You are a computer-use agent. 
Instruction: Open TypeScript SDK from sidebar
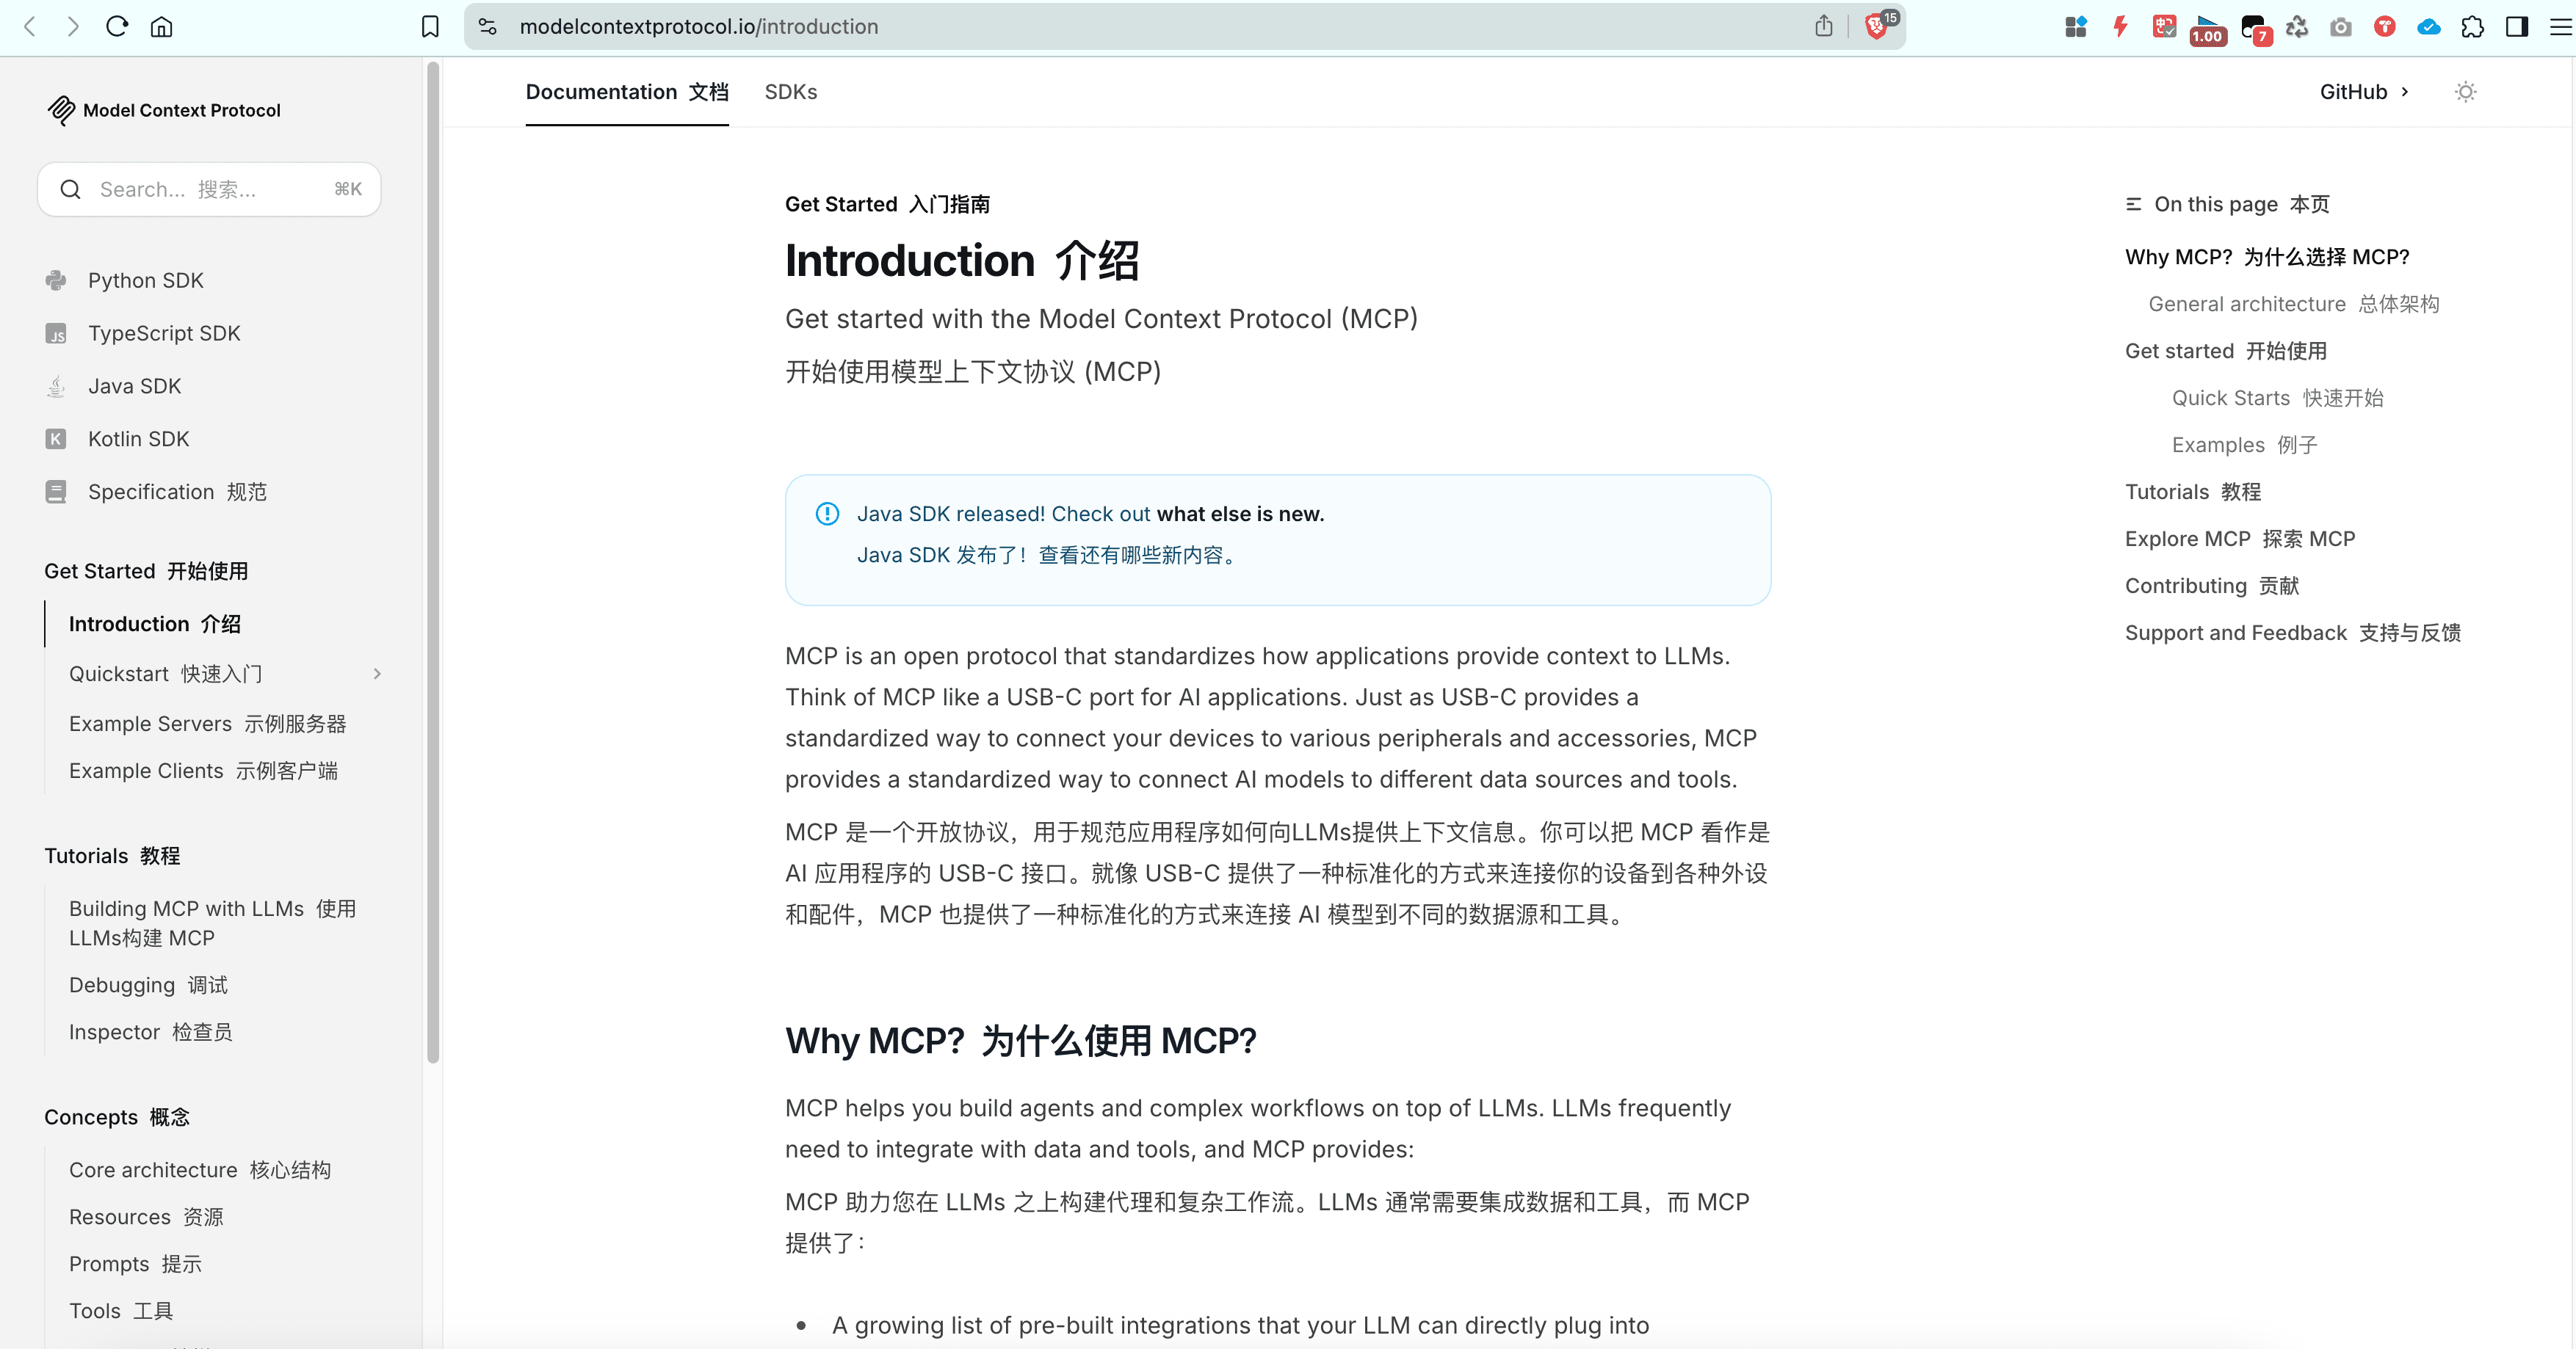tap(164, 334)
